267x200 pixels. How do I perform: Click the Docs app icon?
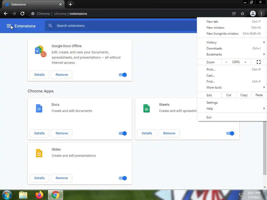pyautogui.click(x=39, y=108)
